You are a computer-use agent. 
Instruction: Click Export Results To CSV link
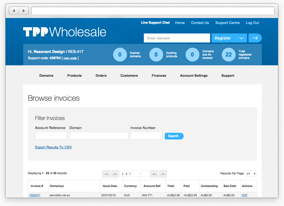click(x=53, y=147)
